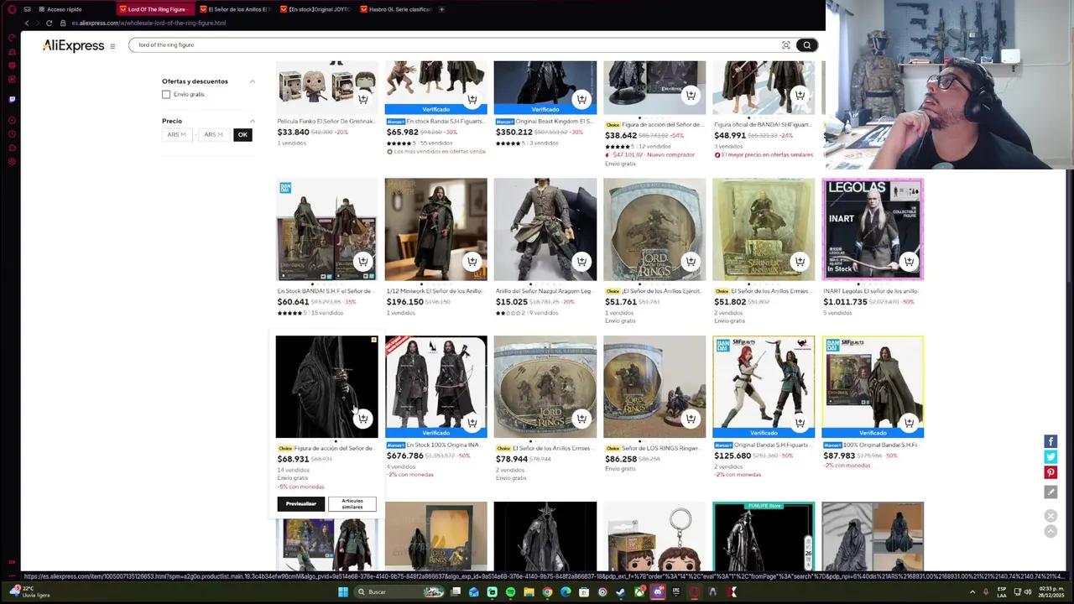1074x604 pixels.
Task: Add the $125.680 Bandai figures to cart
Action: point(800,423)
